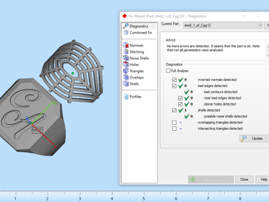
Task: Click the magnifier icon on Update button
Action: coord(244,139)
